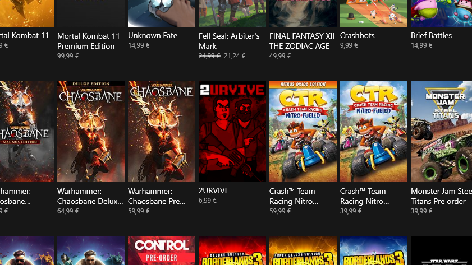Screen dimensions: 472x265
Task: Open the Unknown Fate game image
Action: (162, 13)
